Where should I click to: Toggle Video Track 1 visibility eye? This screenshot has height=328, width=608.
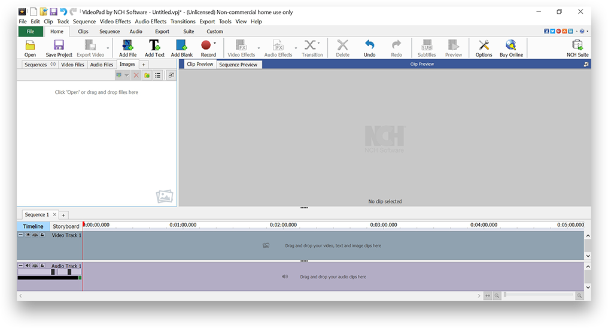[28, 235]
